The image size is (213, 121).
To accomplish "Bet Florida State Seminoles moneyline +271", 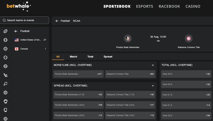I will [78, 74].
